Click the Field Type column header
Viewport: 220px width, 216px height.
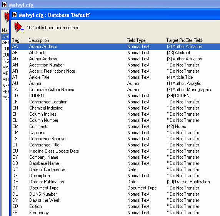(136, 40)
